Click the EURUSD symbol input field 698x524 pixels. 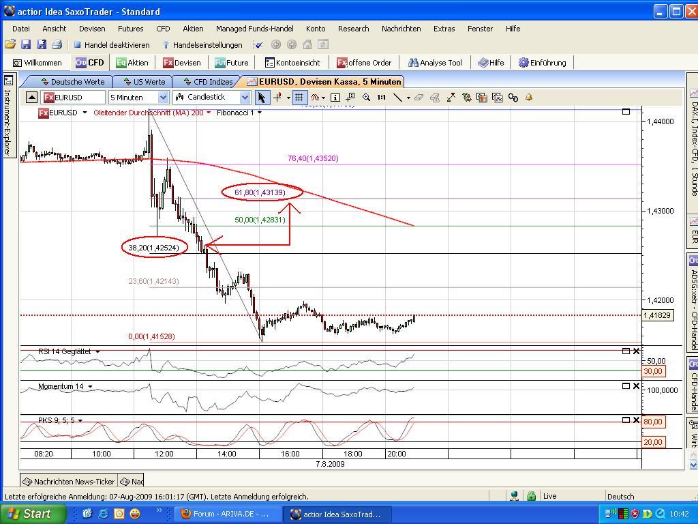[x=75, y=98]
